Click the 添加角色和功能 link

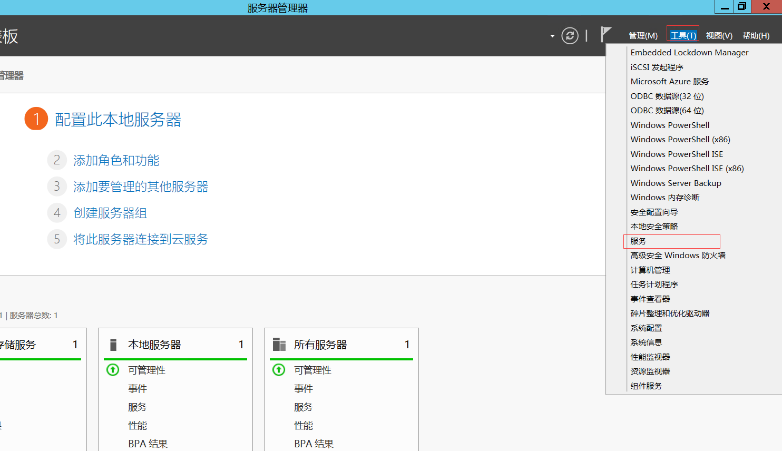pyautogui.click(x=116, y=161)
